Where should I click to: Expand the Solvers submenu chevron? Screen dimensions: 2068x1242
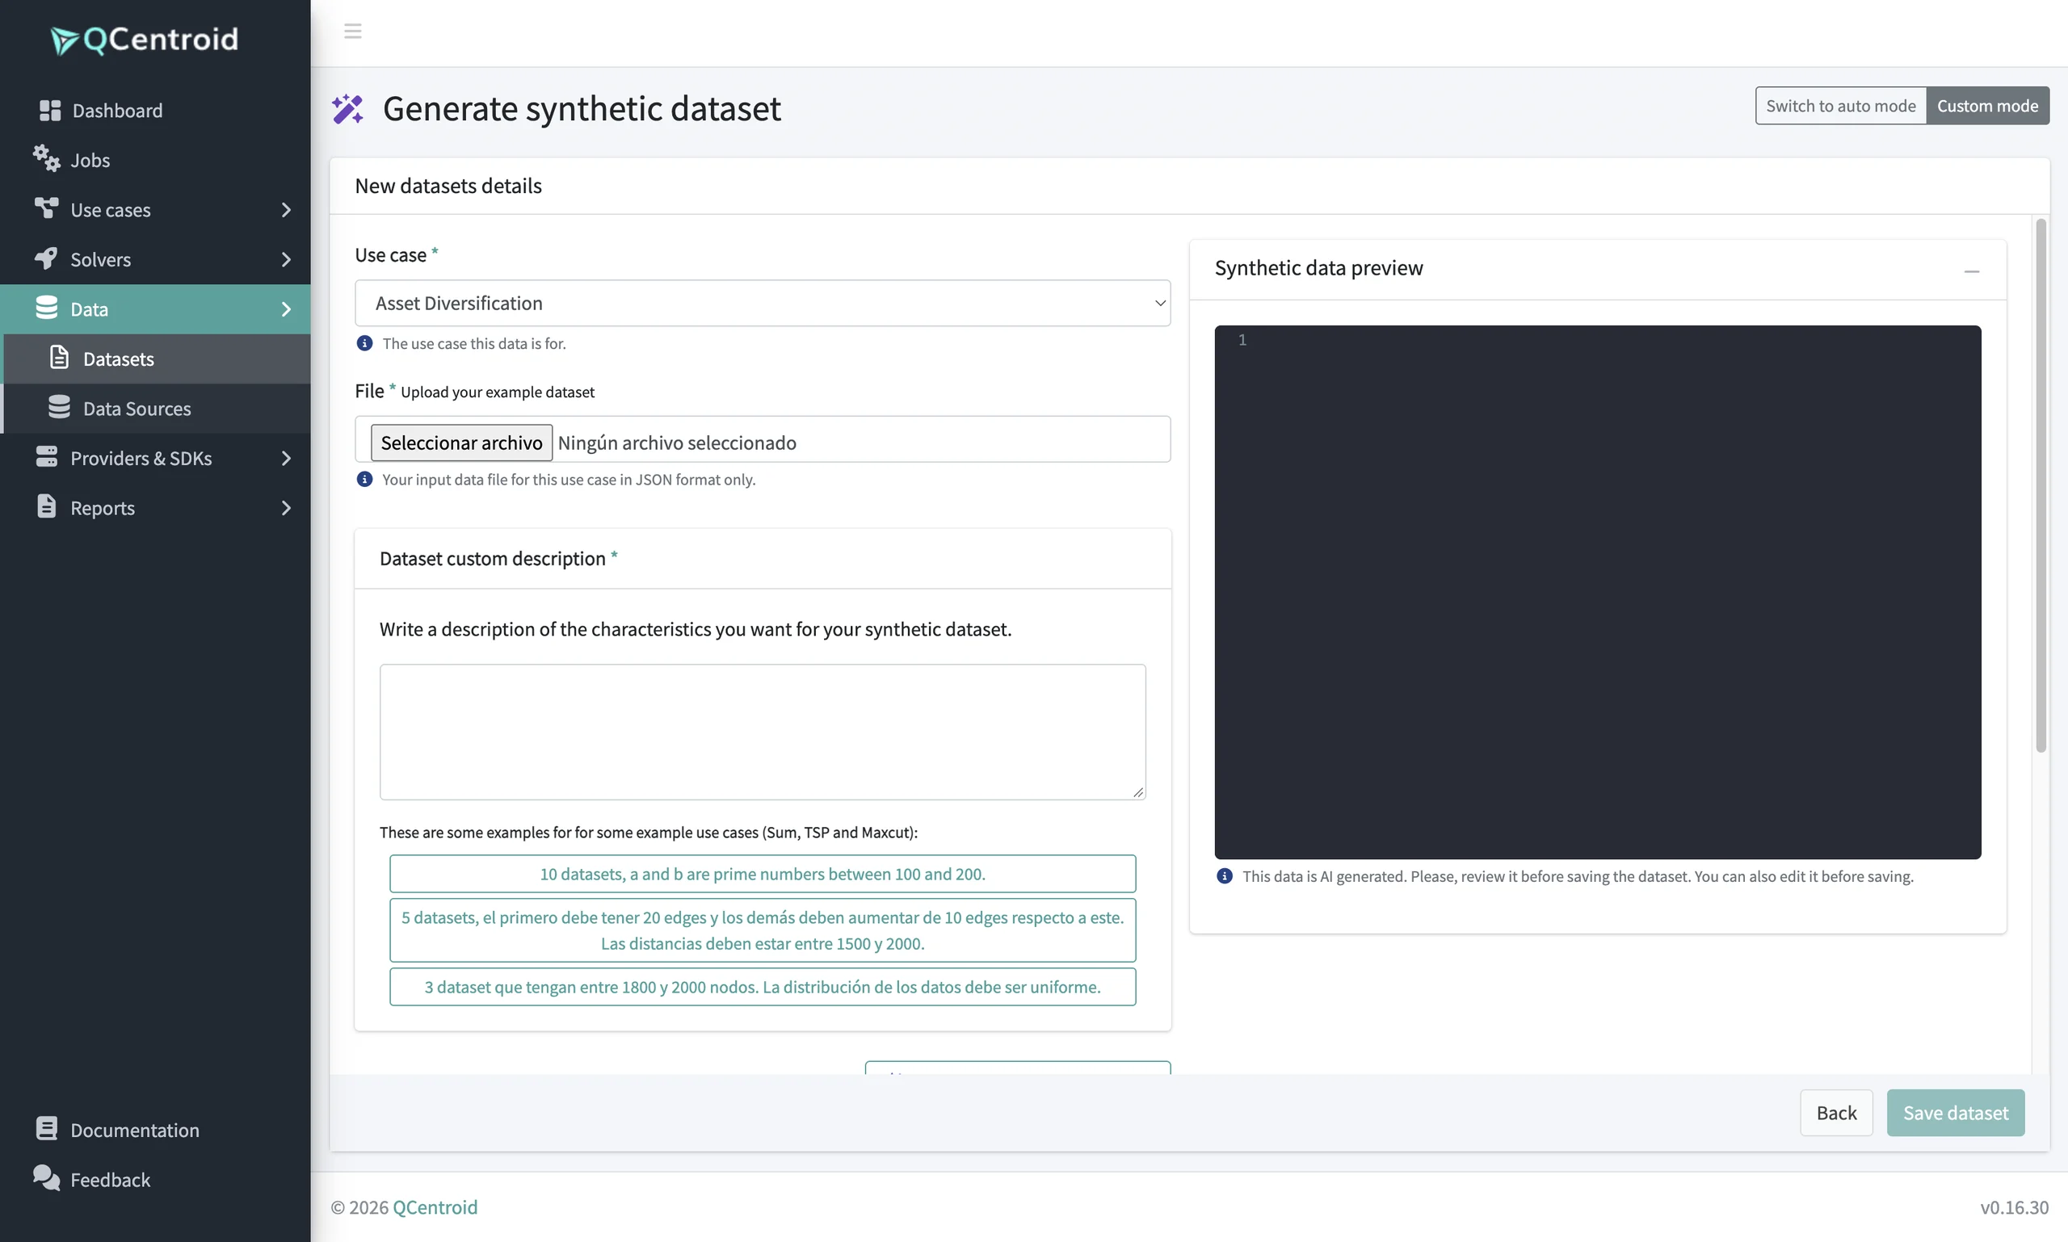point(285,259)
